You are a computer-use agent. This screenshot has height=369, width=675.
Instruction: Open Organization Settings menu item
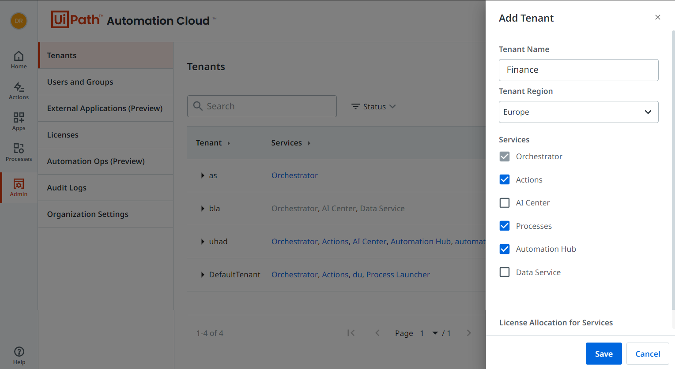106,214
